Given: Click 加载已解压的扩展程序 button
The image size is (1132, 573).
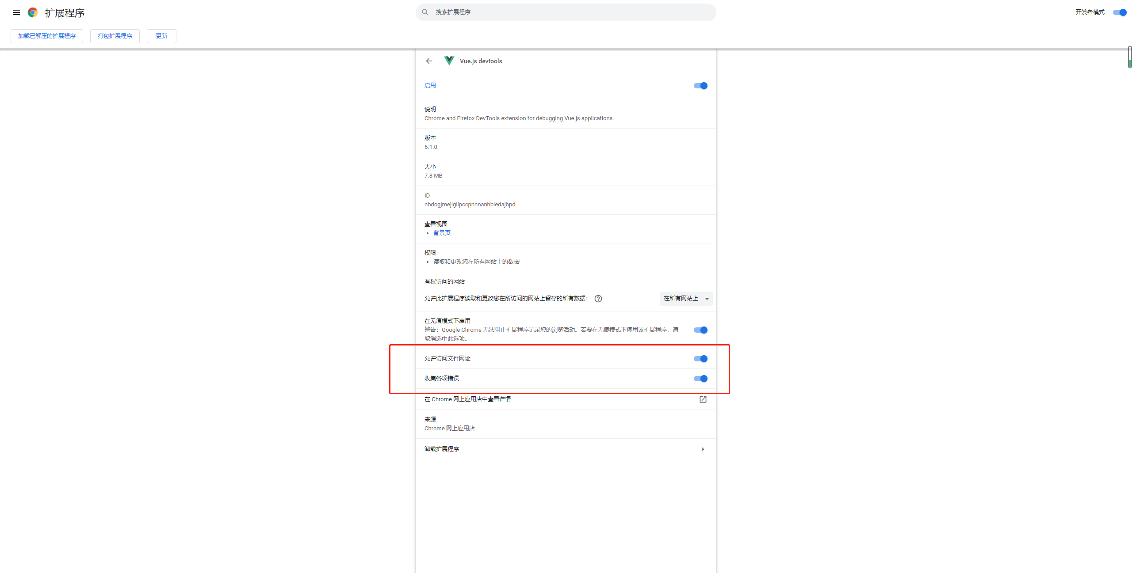Looking at the screenshot, I should (46, 36).
